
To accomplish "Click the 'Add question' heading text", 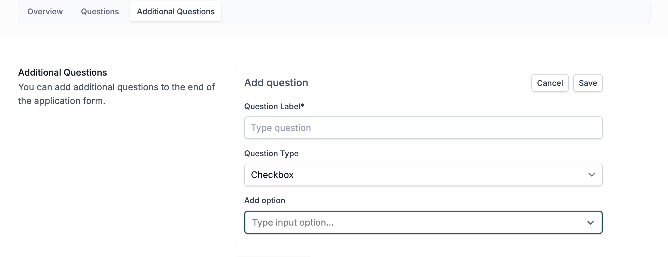I will [x=276, y=83].
